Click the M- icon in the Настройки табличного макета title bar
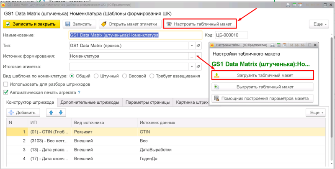The image size is (335, 169). click(303, 45)
